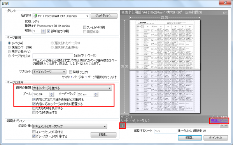Click the 部数 copies input field

point(37,31)
